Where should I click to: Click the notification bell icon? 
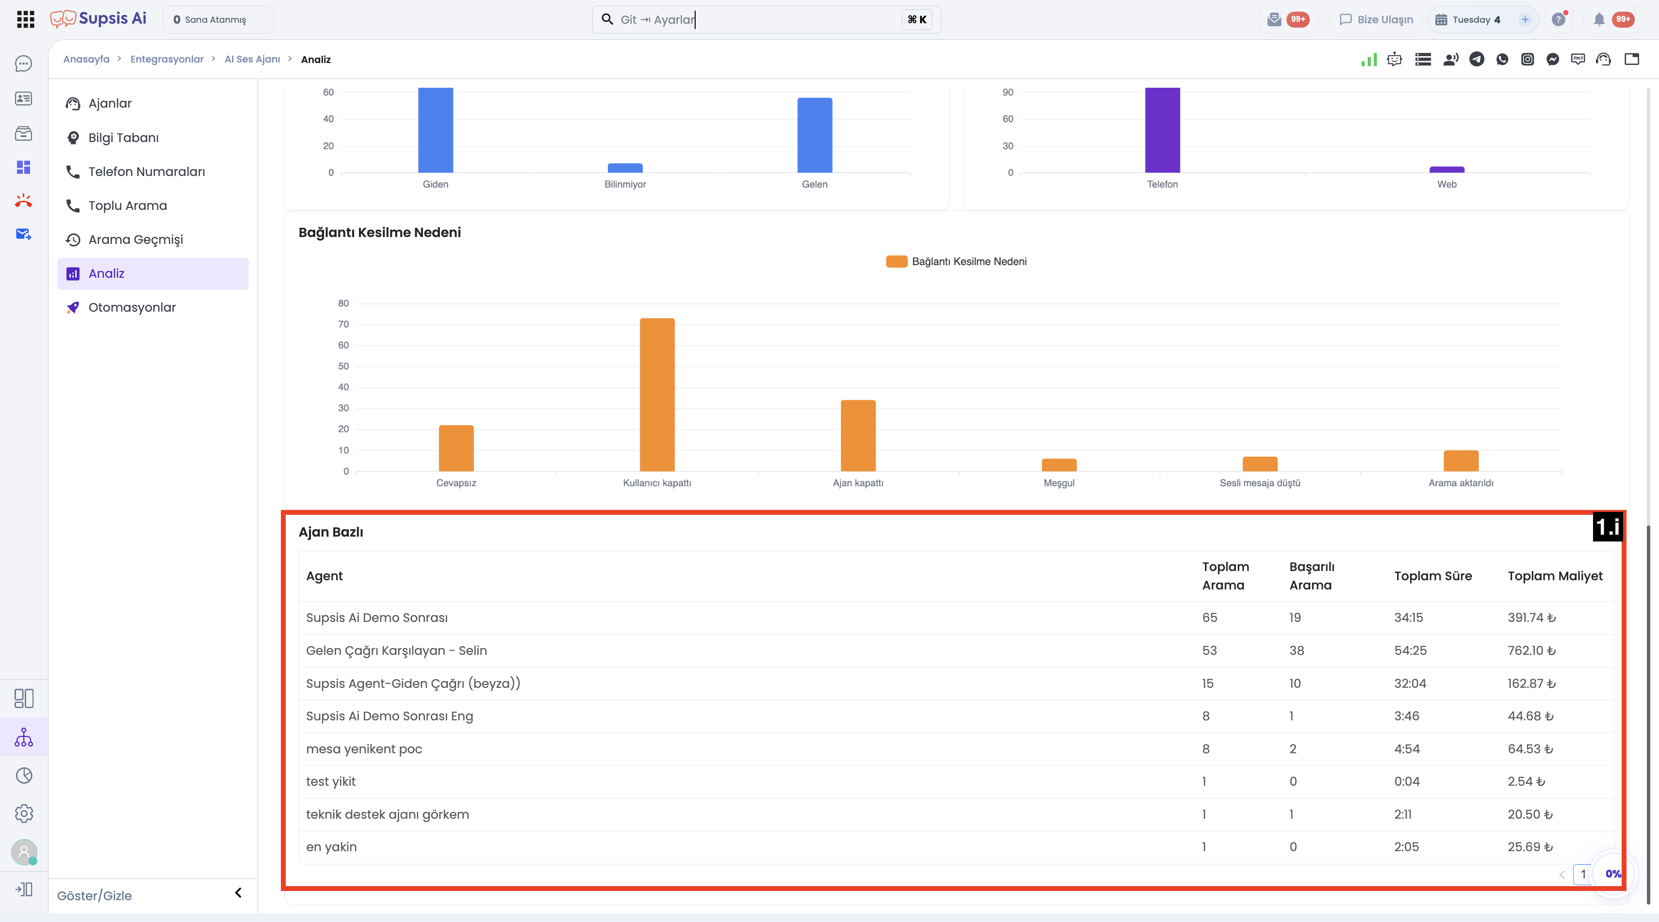click(x=1599, y=19)
